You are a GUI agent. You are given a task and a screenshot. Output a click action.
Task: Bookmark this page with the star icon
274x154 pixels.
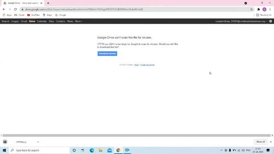(251, 9)
